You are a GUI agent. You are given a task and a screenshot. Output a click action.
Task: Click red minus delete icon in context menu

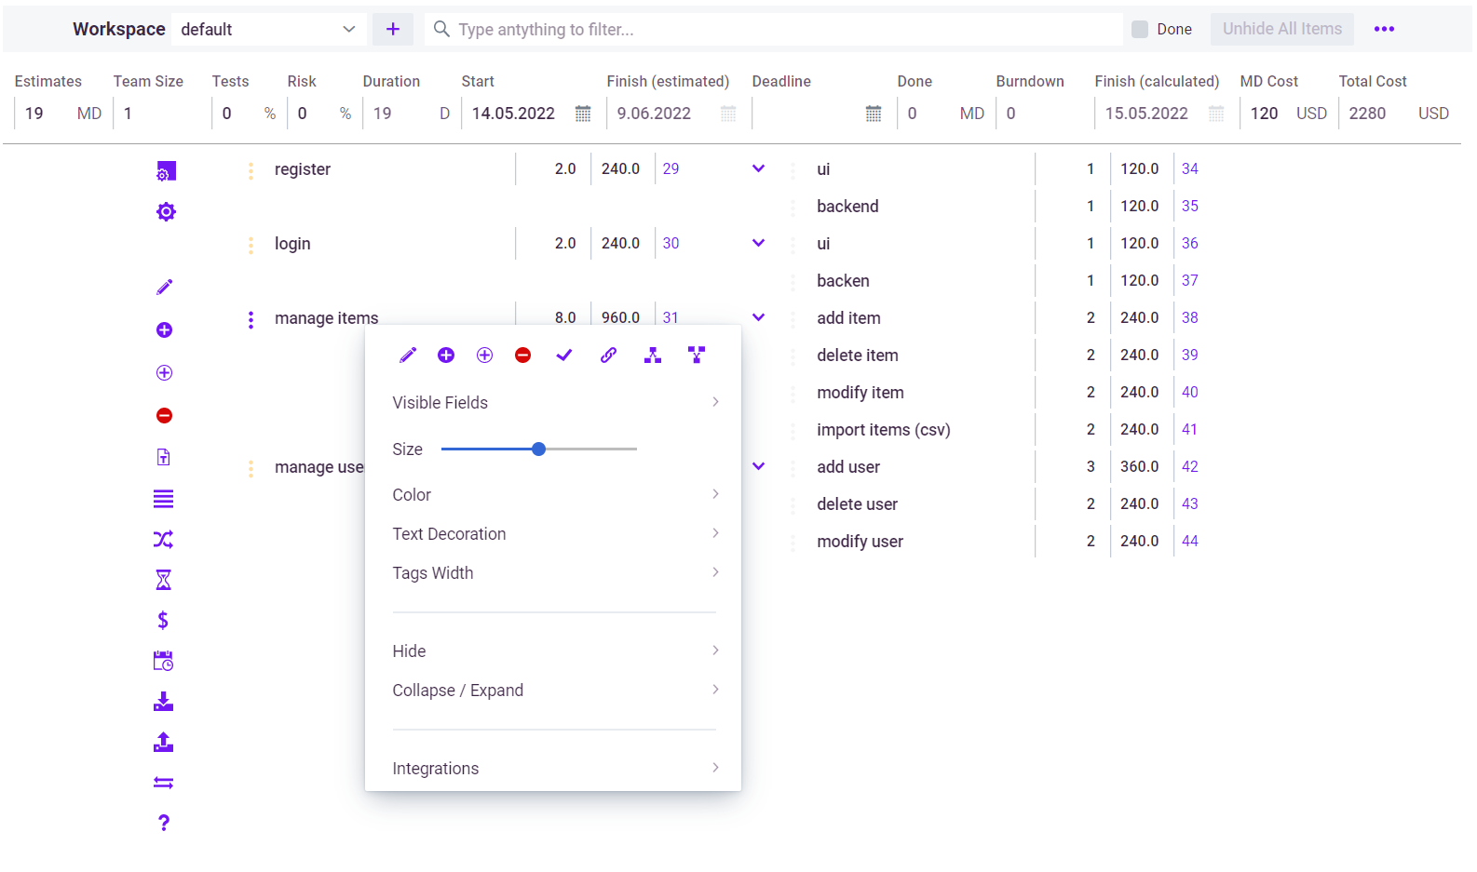pyautogui.click(x=523, y=356)
